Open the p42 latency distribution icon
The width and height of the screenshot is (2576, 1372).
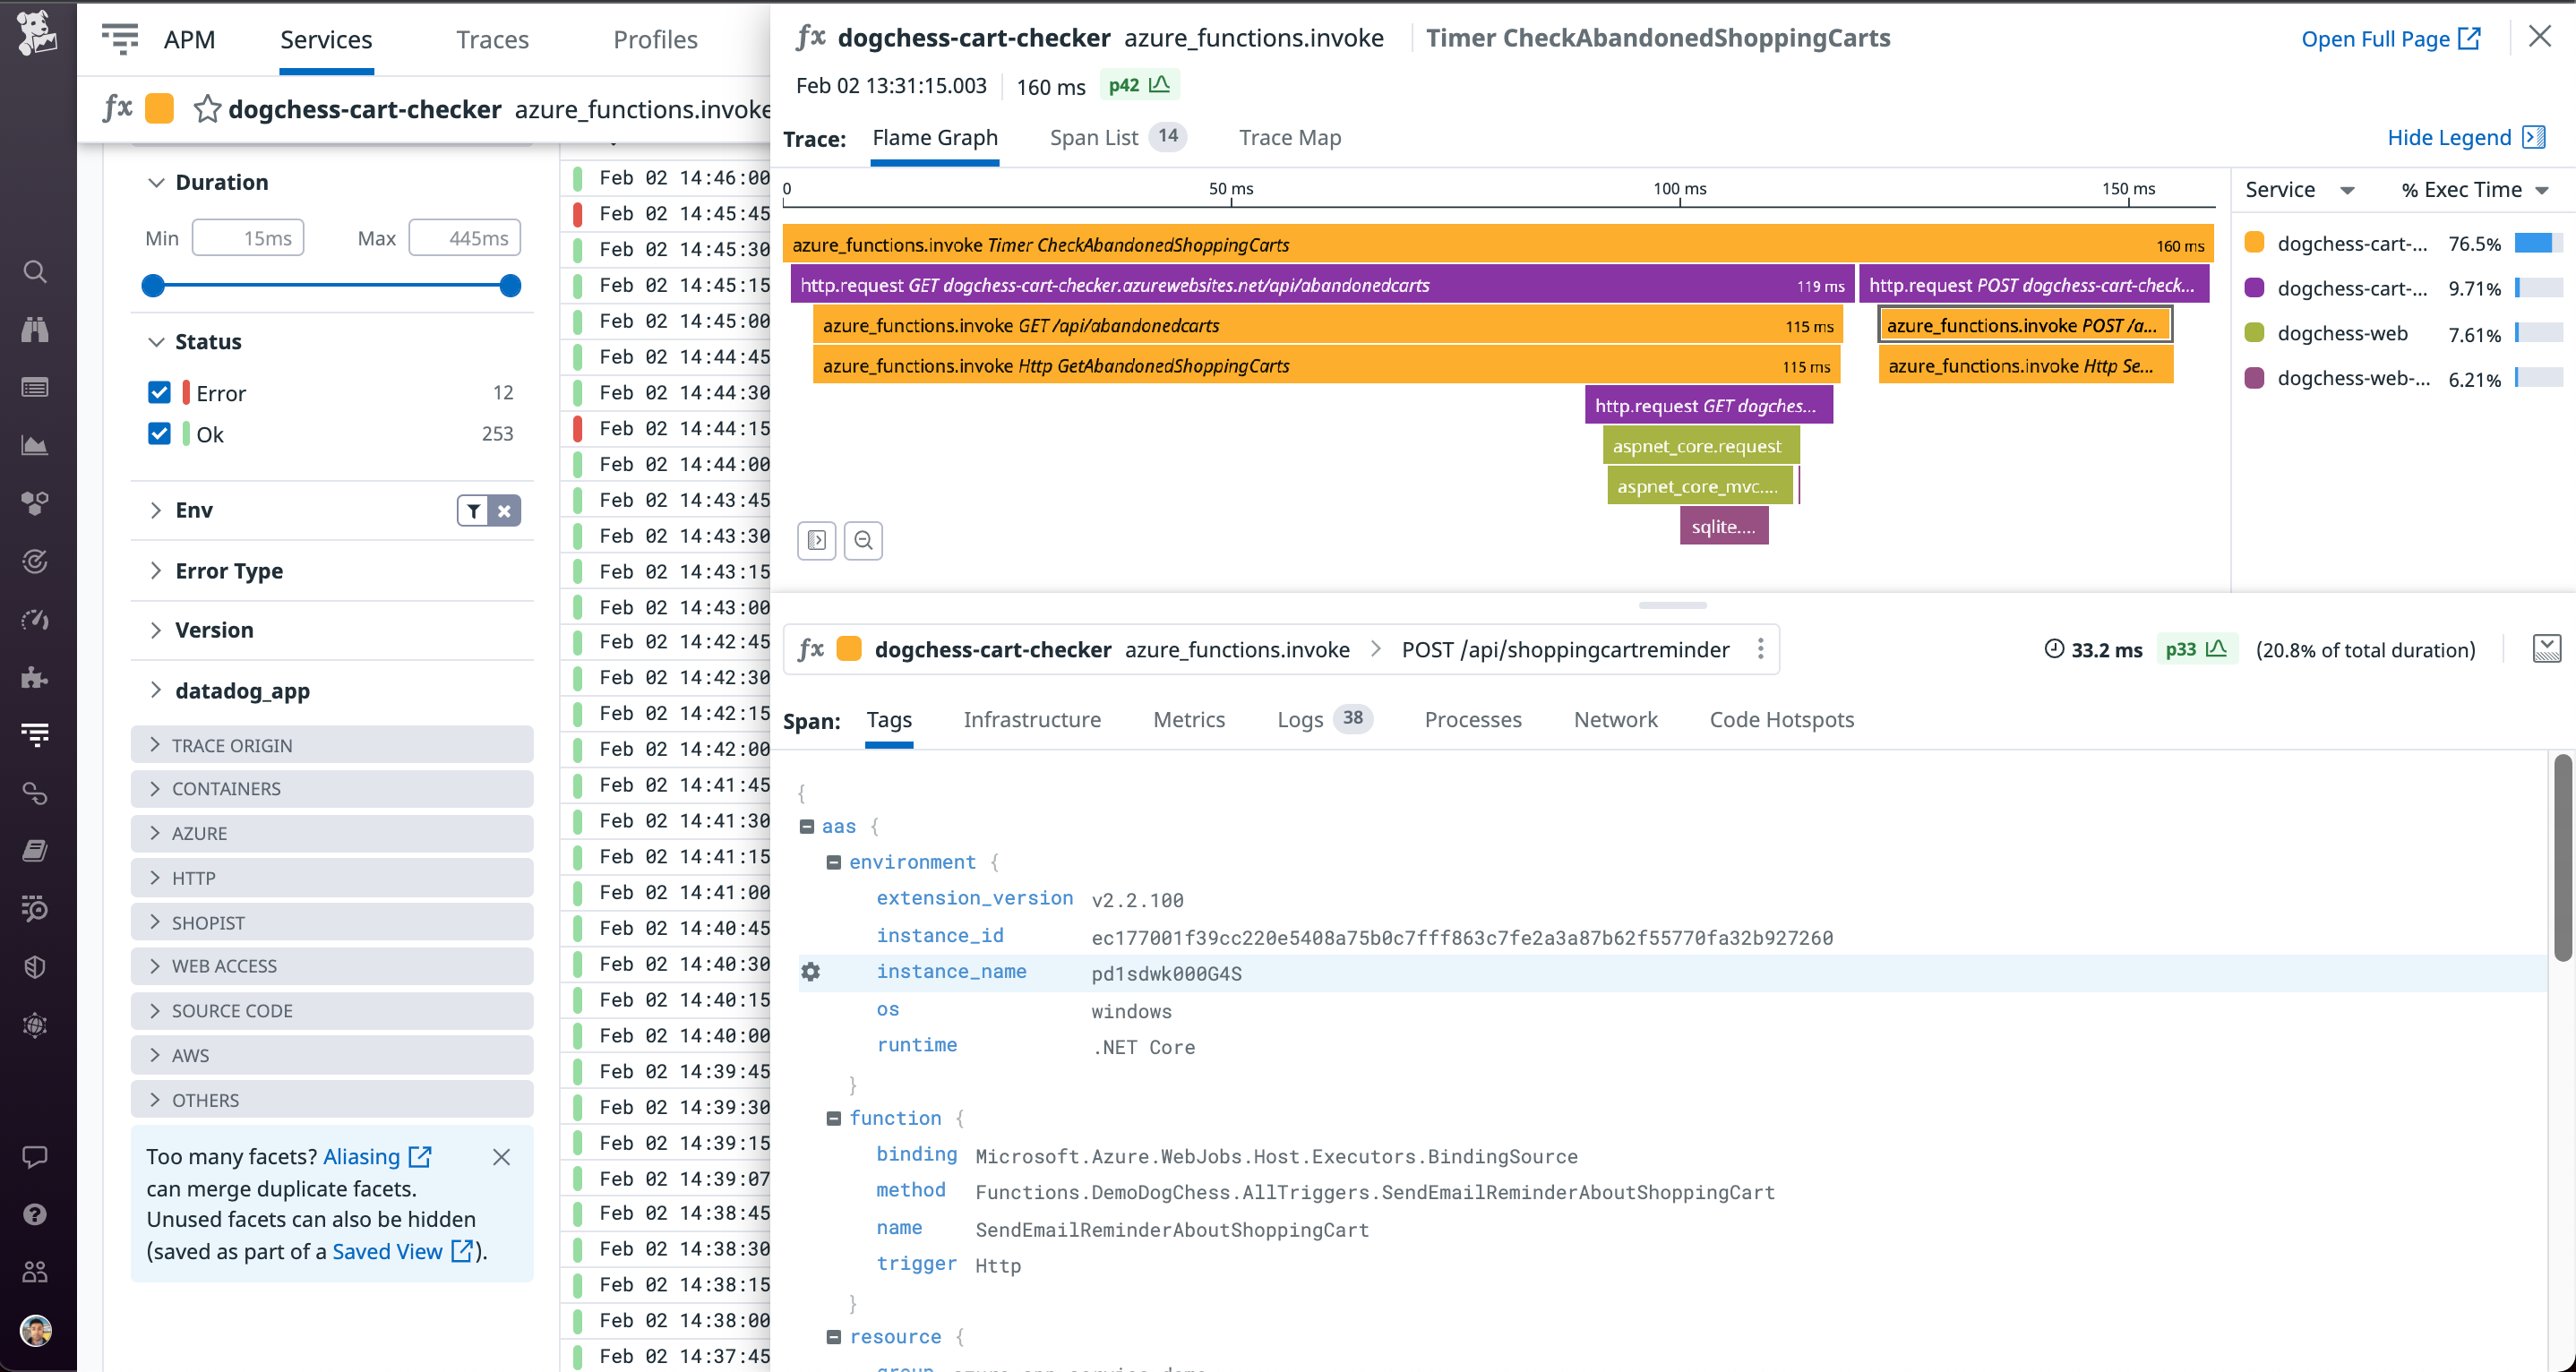pos(1160,85)
